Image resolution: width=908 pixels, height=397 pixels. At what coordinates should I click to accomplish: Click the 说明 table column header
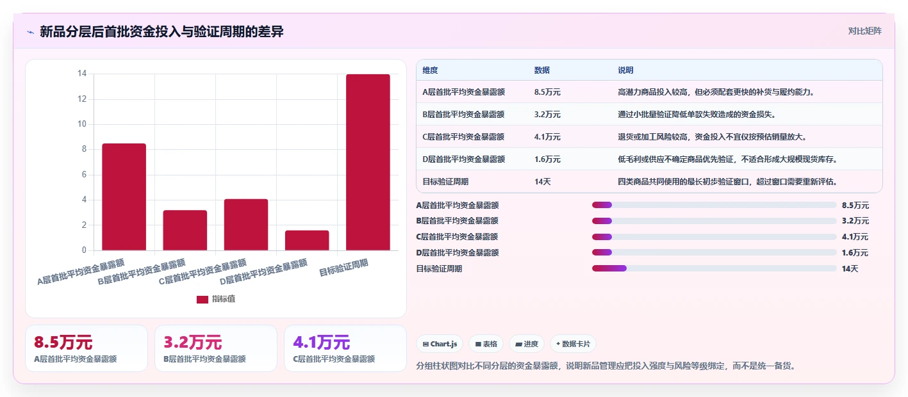[625, 70]
